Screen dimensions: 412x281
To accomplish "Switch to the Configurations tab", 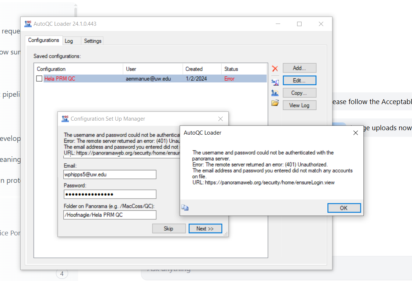I will tap(43, 40).
